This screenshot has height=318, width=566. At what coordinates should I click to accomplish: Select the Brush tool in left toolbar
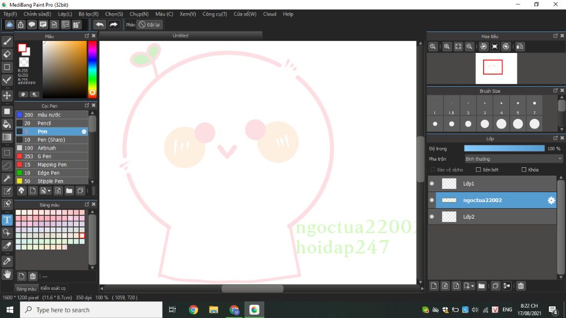coord(7,41)
